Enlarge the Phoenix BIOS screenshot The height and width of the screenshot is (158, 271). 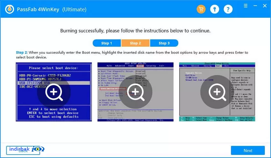point(217,92)
